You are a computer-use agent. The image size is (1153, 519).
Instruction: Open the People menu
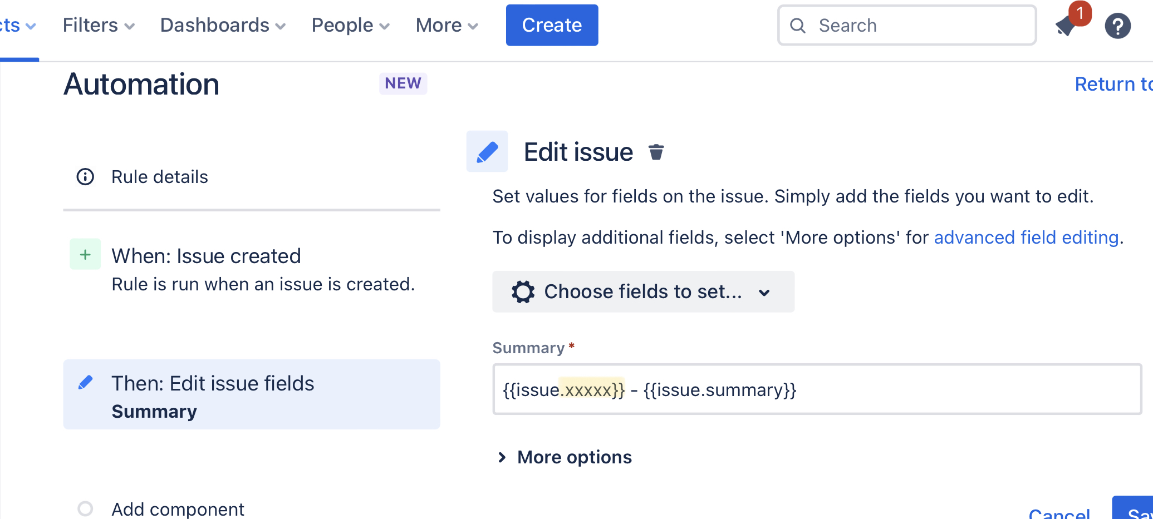(350, 26)
